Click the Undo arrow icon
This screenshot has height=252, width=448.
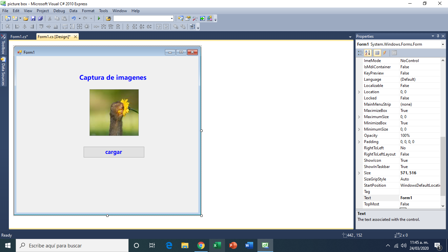click(x=73, y=18)
